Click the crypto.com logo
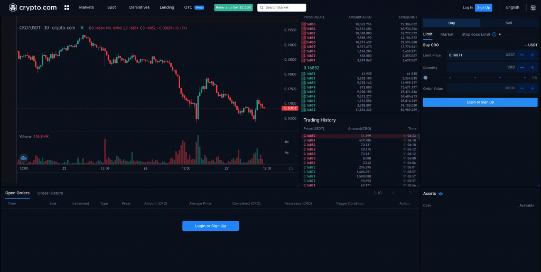This screenshot has width=541, height=272. [x=33, y=7]
